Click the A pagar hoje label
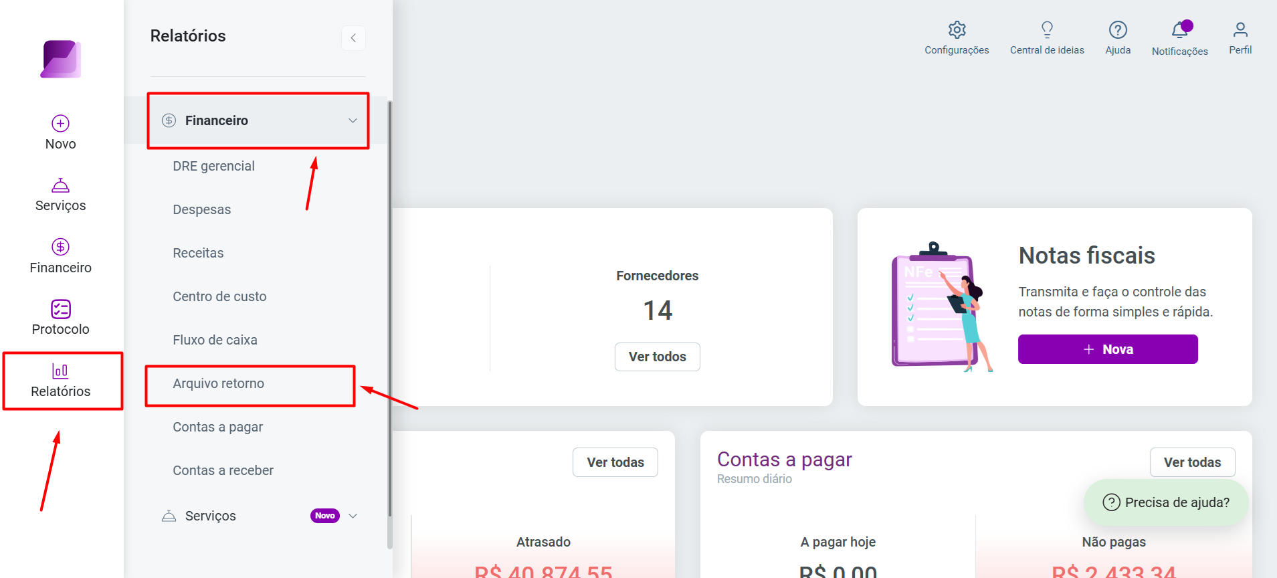The width and height of the screenshot is (1277, 578). (x=838, y=542)
